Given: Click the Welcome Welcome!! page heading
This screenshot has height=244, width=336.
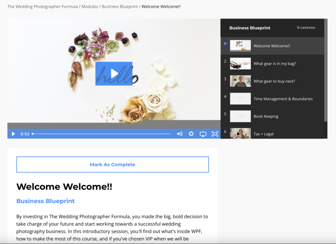Looking at the screenshot, I should [64, 186].
